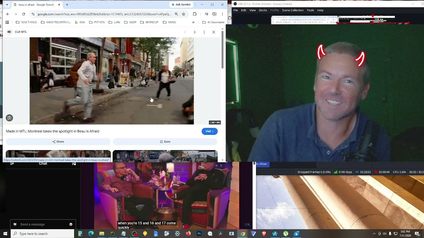Click the image panel's vertical scrollbar
The image size is (424, 238).
223,50
